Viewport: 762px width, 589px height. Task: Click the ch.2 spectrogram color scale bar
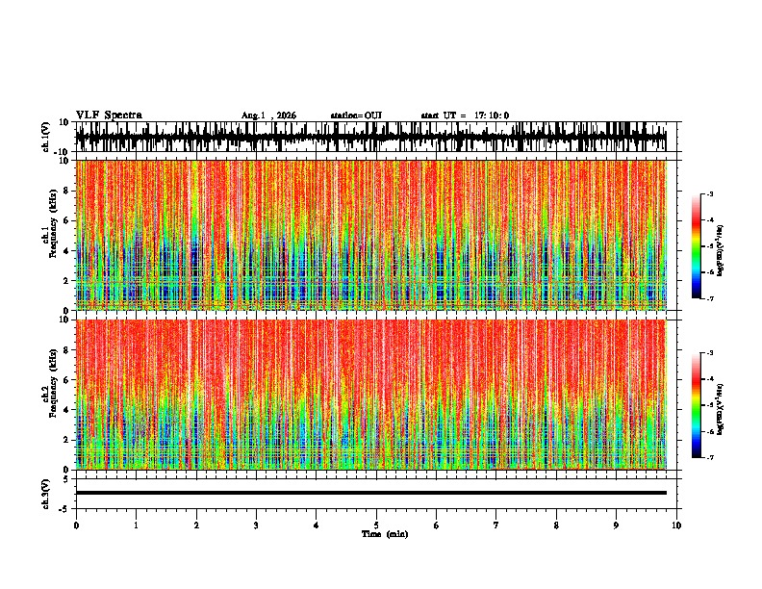coord(697,405)
